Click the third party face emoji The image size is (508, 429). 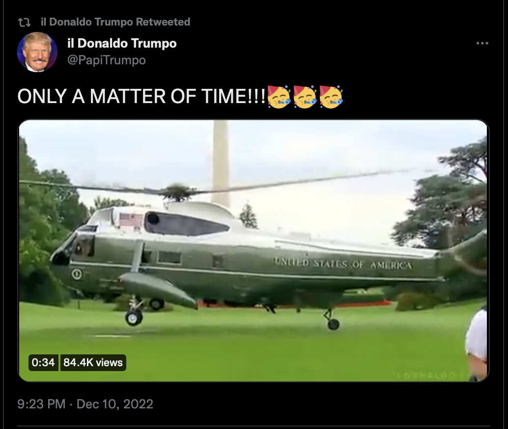(x=331, y=97)
